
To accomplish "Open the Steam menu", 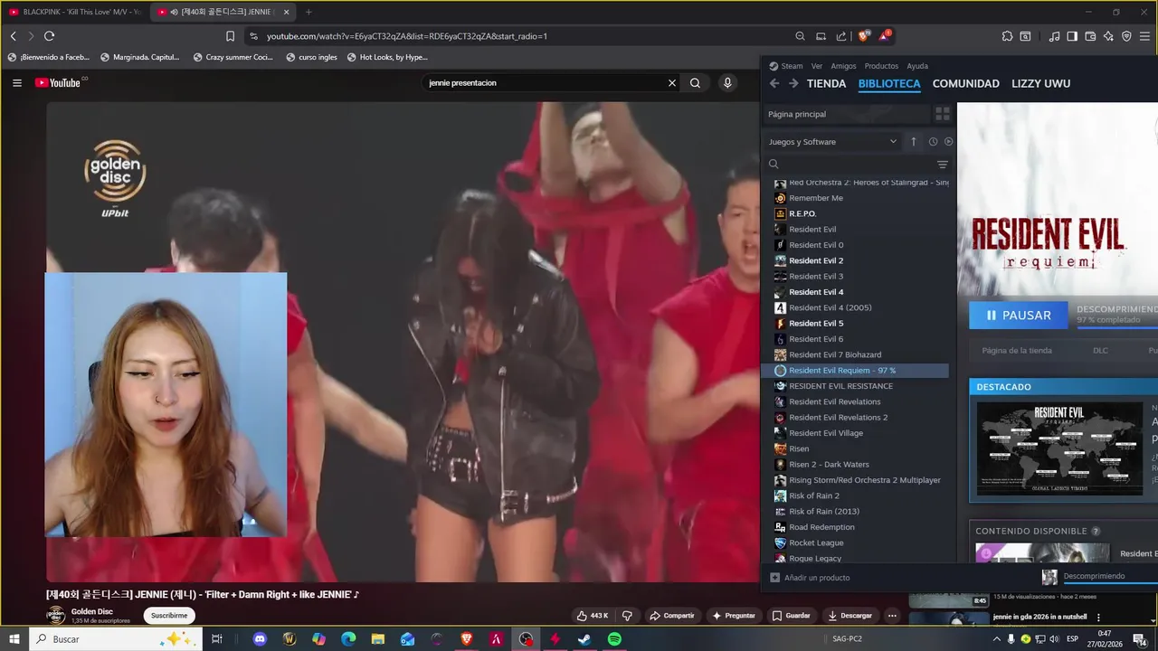I will (x=786, y=66).
